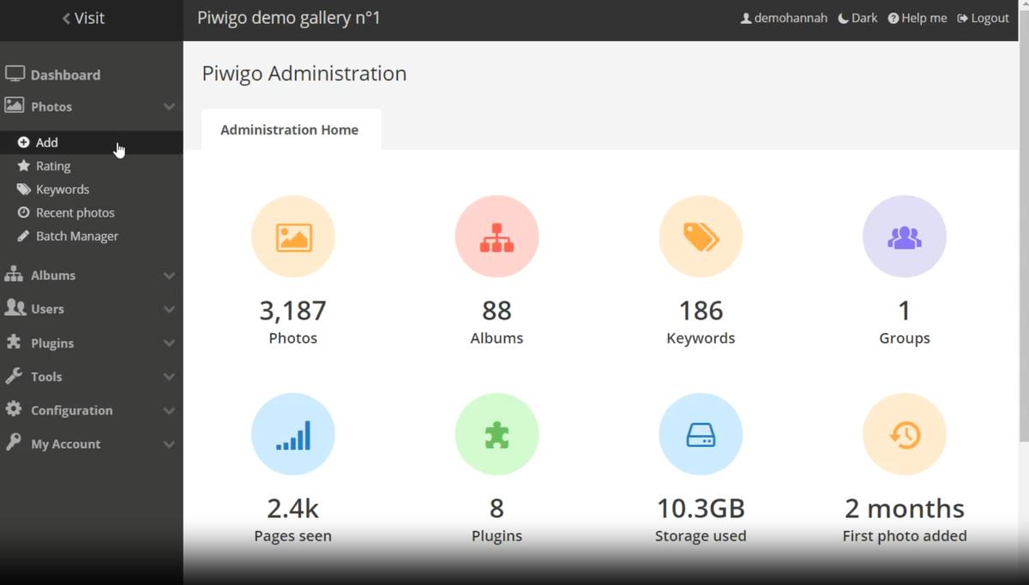Click the Users people icon in sidebar
This screenshot has width=1029, height=585.
click(x=15, y=307)
